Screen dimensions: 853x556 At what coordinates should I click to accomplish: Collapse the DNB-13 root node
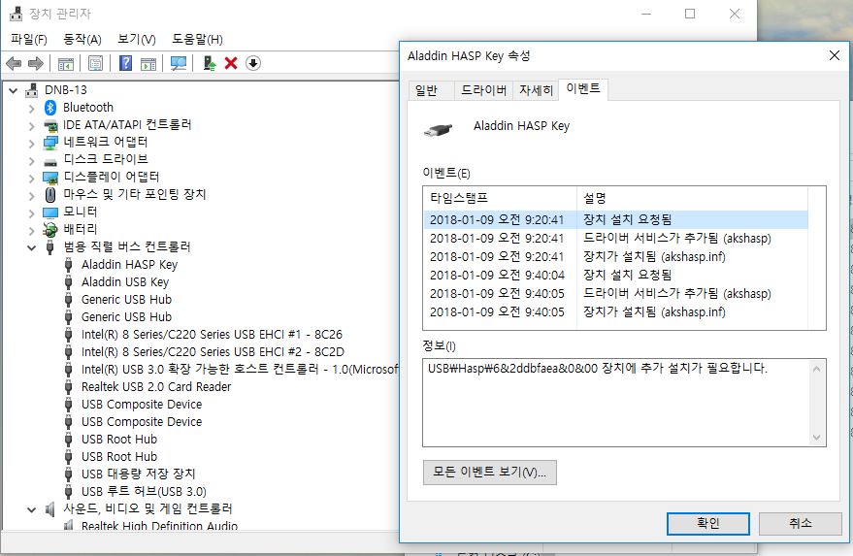coord(13,90)
